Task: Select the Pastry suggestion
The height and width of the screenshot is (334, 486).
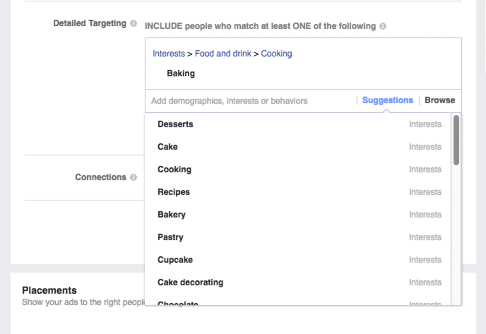Action: [x=170, y=237]
